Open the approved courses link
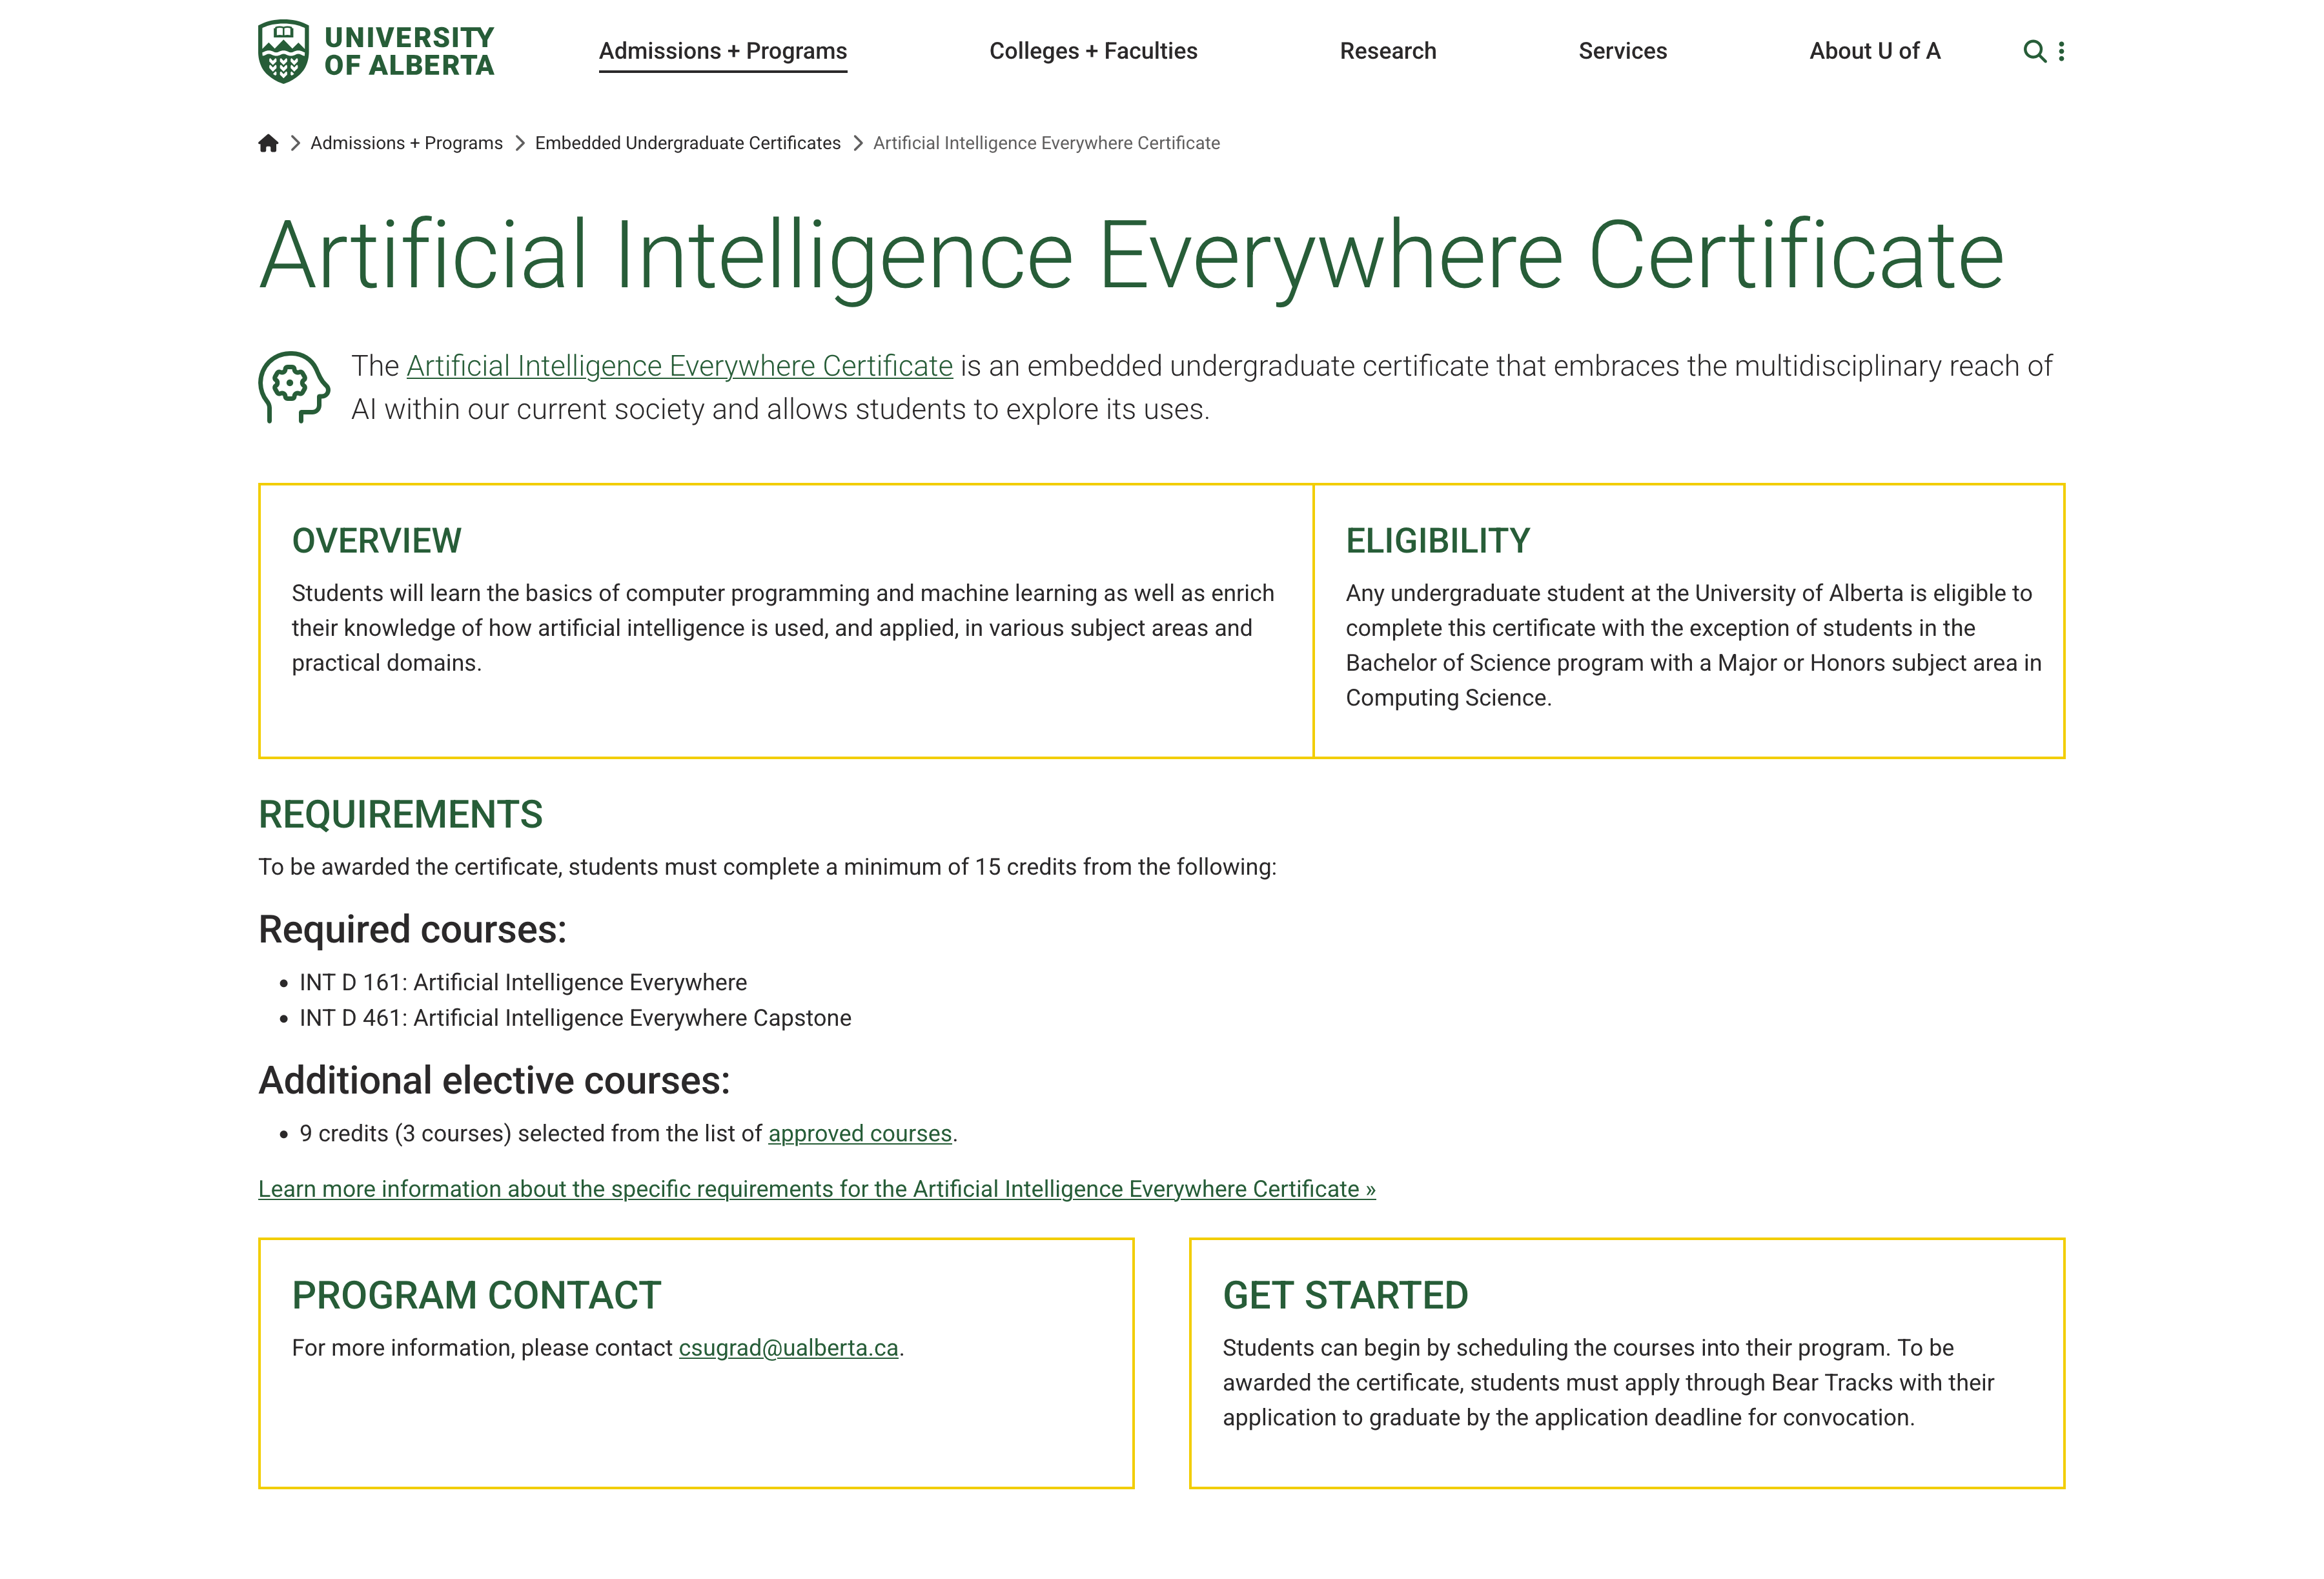 859,1134
